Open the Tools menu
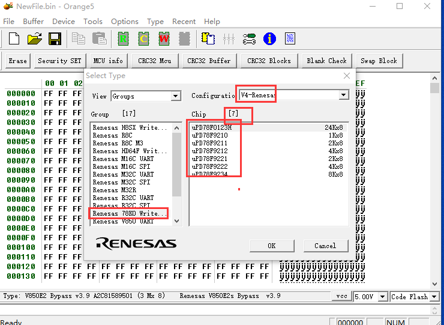 click(92, 22)
